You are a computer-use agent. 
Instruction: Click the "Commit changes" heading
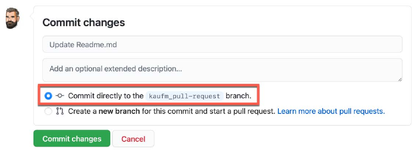coord(84,23)
